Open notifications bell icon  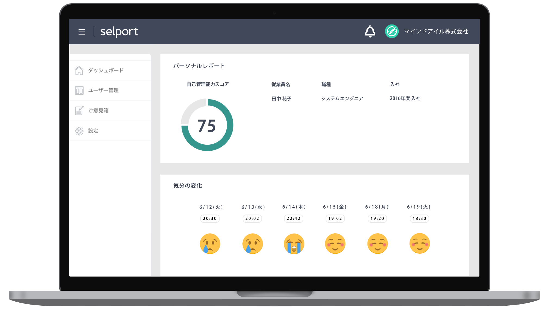click(x=370, y=32)
